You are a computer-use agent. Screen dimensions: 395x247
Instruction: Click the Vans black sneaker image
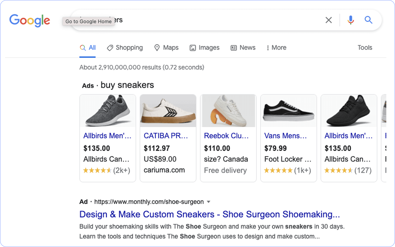click(x=289, y=111)
